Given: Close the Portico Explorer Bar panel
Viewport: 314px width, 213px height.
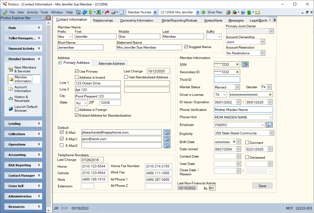Looking at the screenshot, I should [x=48, y=18].
